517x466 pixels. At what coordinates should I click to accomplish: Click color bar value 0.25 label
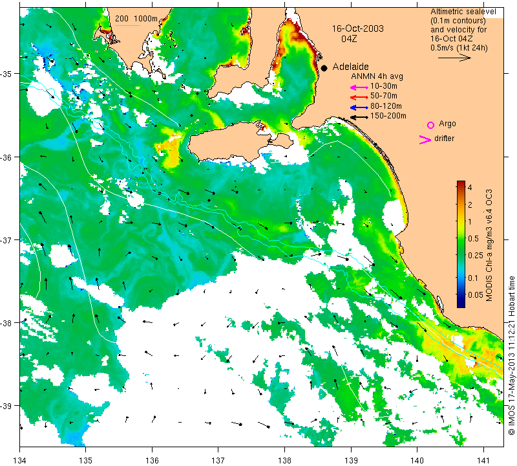(476, 255)
